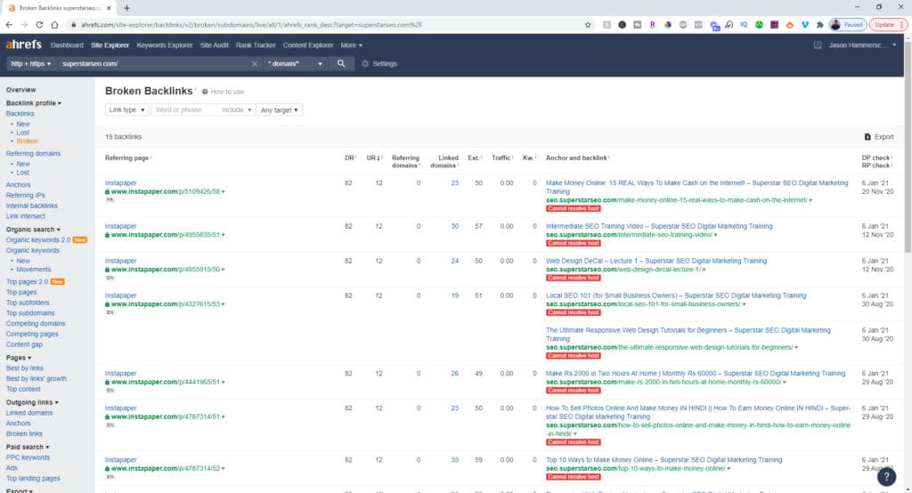Open Web Design DeCal Lecture 1 link
The width and height of the screenshot is (912, 493).
(656, 261)
